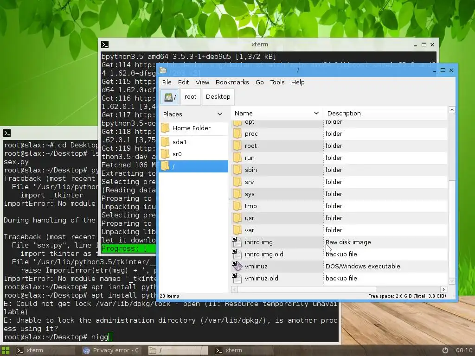This screenshot has width=475, height=356.
Task: Select the run folder icon
Action: tap(237, 158)
